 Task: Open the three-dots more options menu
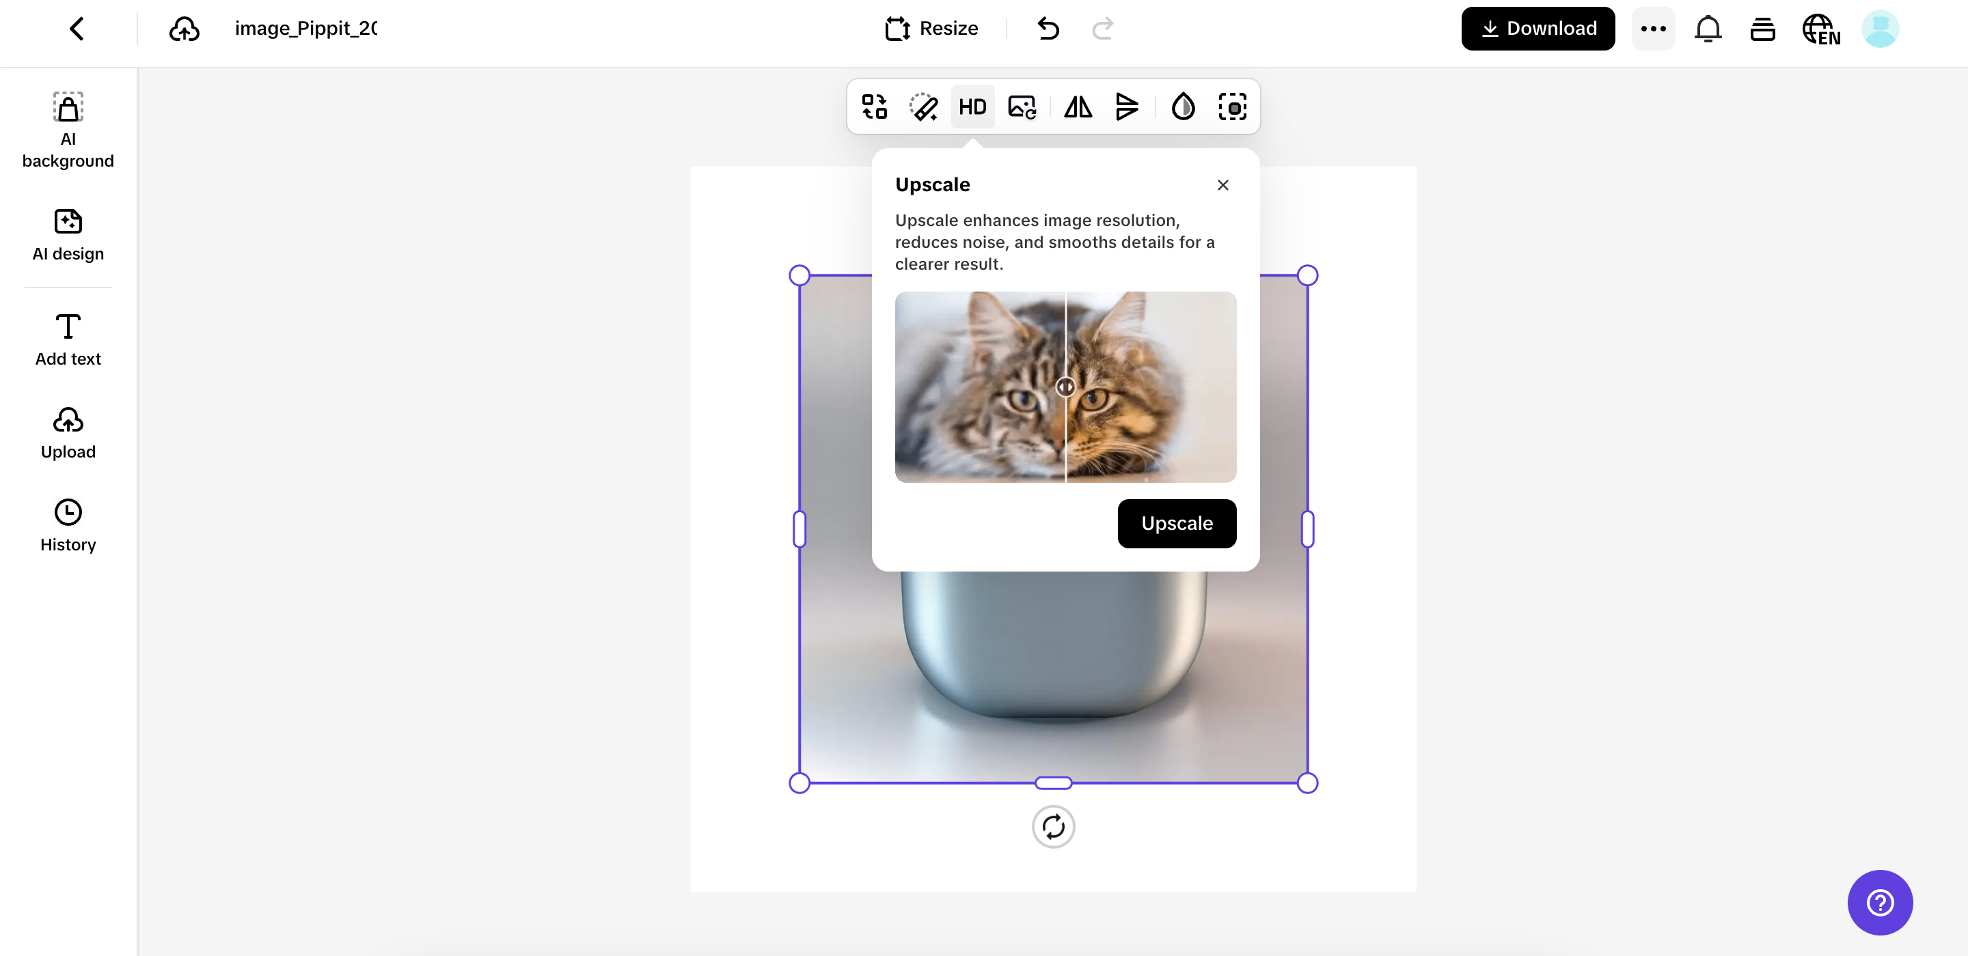click(1652, 28)
